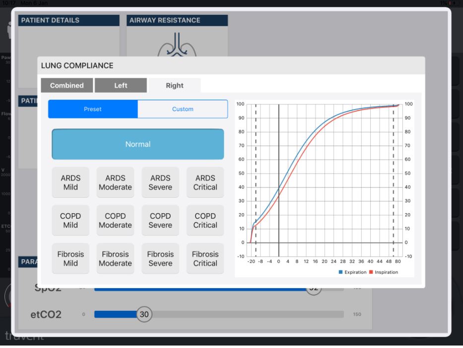Click the Airway Resistance panel header
The height and width of the screenshot is (348, 463).
coord(177,20)
